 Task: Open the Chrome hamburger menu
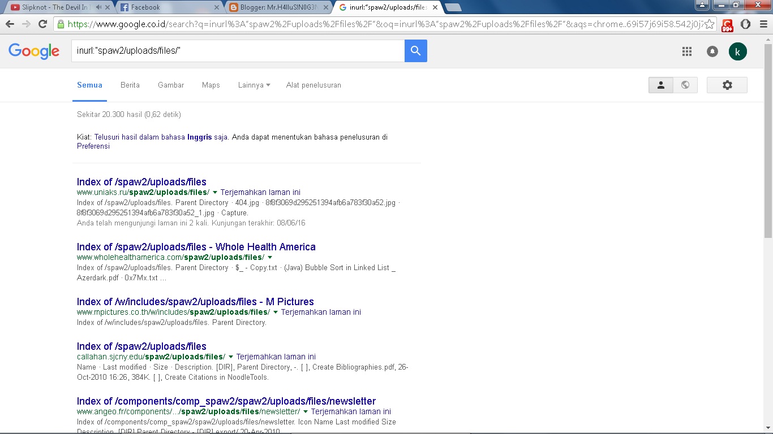point(763,24)
